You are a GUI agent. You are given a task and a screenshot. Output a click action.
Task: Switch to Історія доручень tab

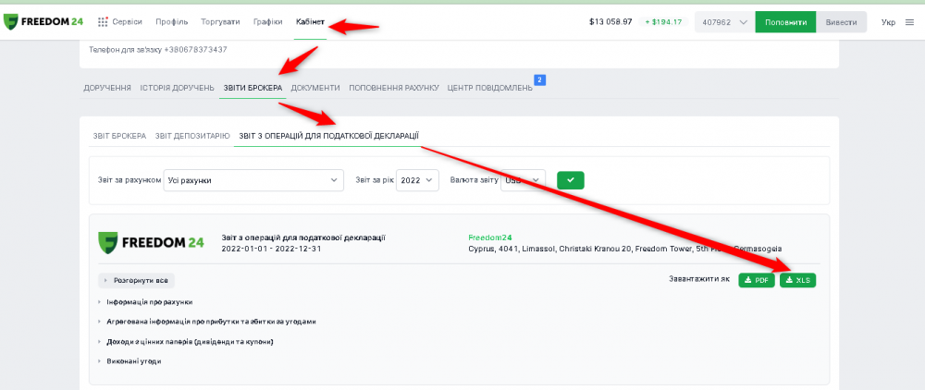[177, 88]
